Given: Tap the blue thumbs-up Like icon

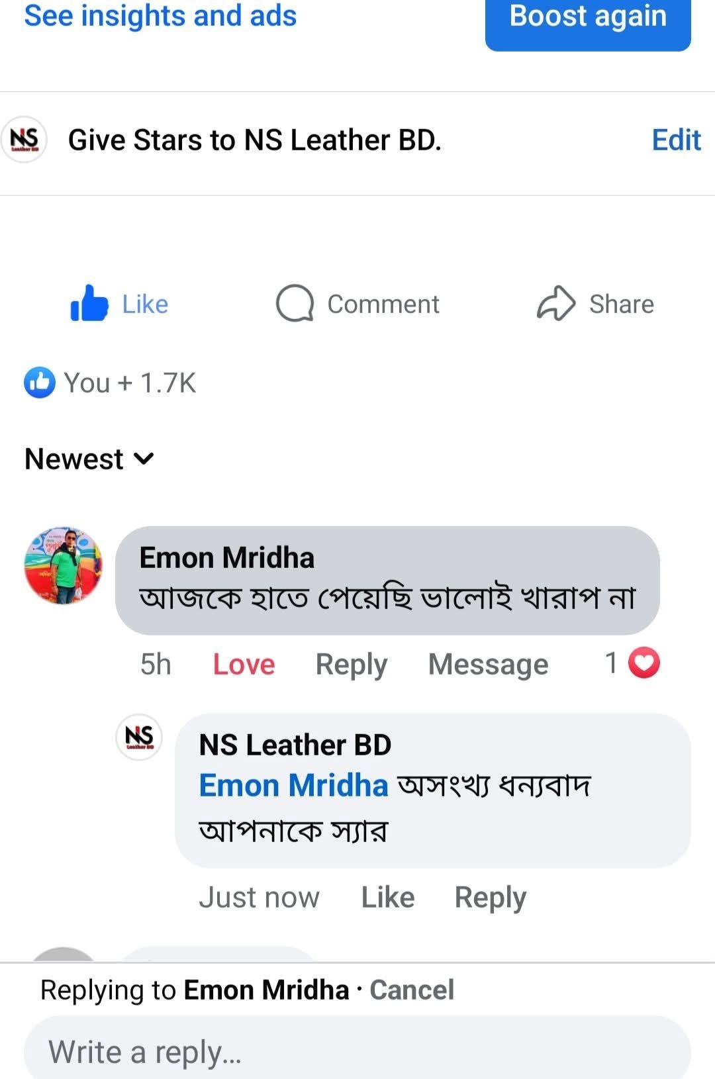Looking at the screenshot, I should (89, 304).
